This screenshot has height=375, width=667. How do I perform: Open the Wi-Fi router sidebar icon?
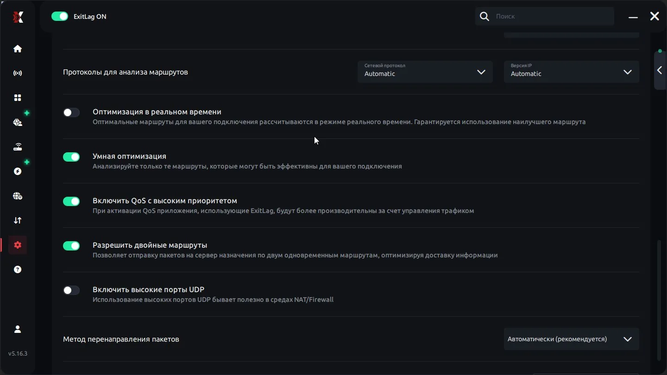point(18,147)
